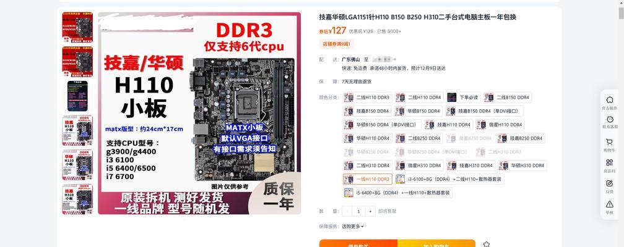Click the quantity input field
The width and height of the screenshot is (624, 247).
pos(358,211)
